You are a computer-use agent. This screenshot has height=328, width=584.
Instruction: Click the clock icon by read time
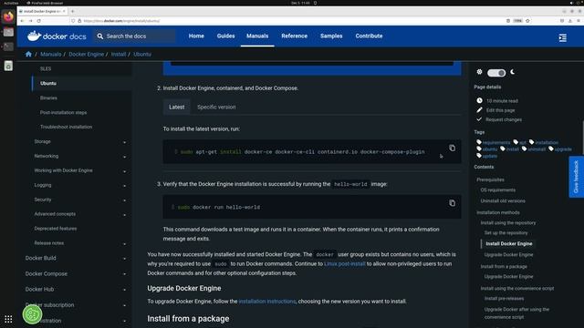[479, 100]
